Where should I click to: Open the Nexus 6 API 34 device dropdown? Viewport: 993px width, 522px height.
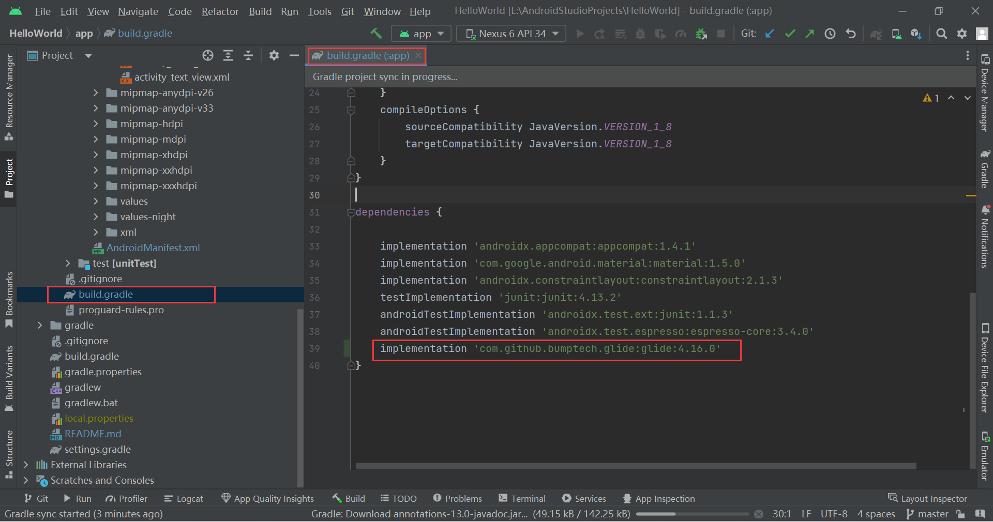[x=512, y=34]
